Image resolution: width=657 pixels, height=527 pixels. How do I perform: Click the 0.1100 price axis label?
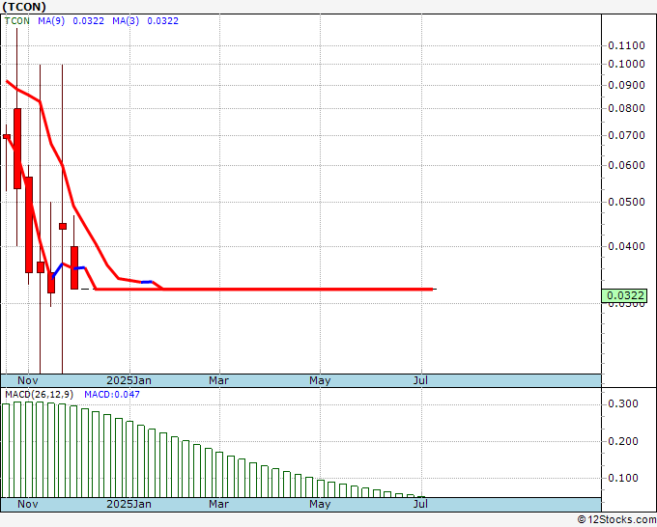tap(626, 45)
